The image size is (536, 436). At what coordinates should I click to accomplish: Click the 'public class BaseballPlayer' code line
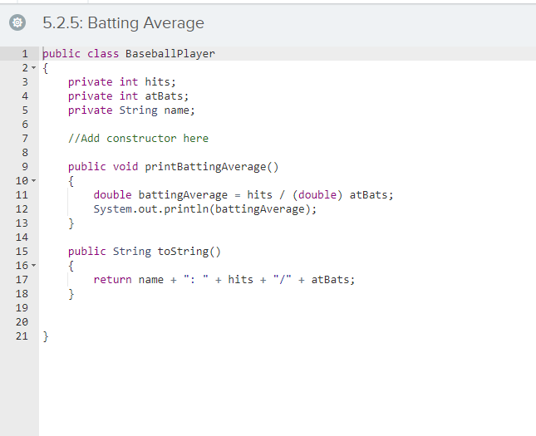tap(129, 54)
